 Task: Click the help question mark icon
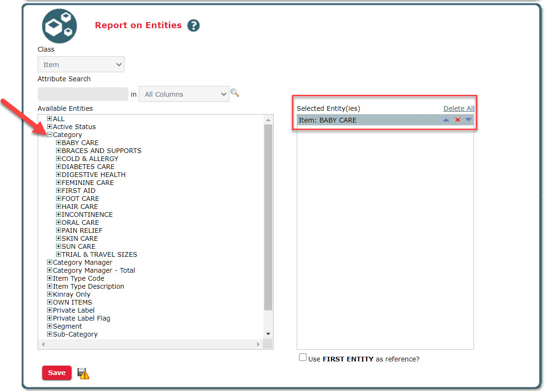click(193, 25)
